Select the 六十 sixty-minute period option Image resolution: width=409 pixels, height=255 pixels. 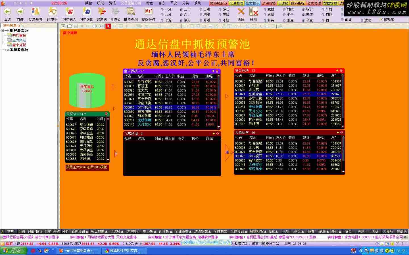tap(185, 14)
